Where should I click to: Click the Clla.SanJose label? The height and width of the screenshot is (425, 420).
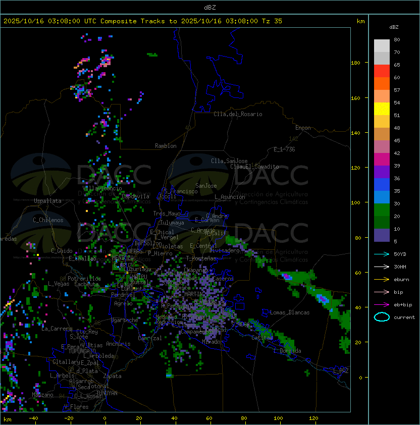coord(229,161)
